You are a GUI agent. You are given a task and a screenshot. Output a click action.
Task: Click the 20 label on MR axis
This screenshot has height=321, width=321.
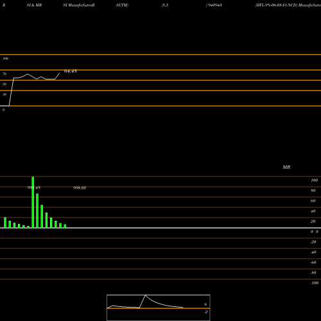coord(313,221)
